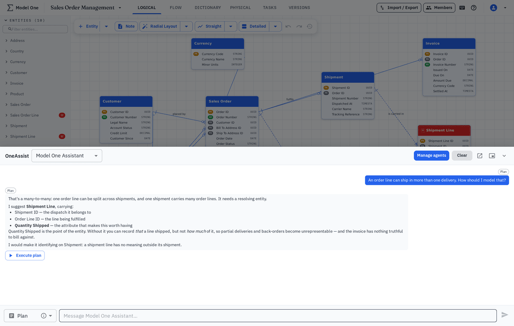The image size is (514, 326).
Task: Click the PK badge of Customer ID
Action: click(x=105, y=112)
